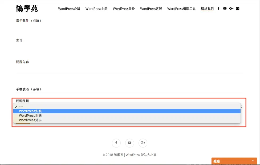
Task: Choose WordPress安裝 from the dropdown
Action: [x=127, y=111]
